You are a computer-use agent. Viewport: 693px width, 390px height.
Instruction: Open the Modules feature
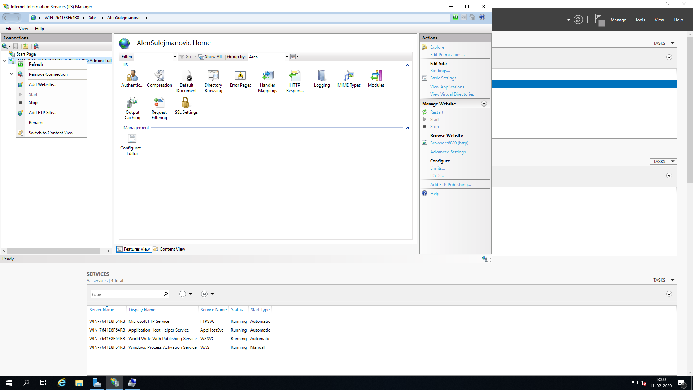pos(376,79)
